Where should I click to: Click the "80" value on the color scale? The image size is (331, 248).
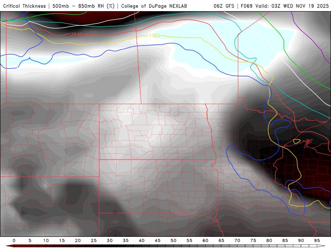[x=269, y=241]
